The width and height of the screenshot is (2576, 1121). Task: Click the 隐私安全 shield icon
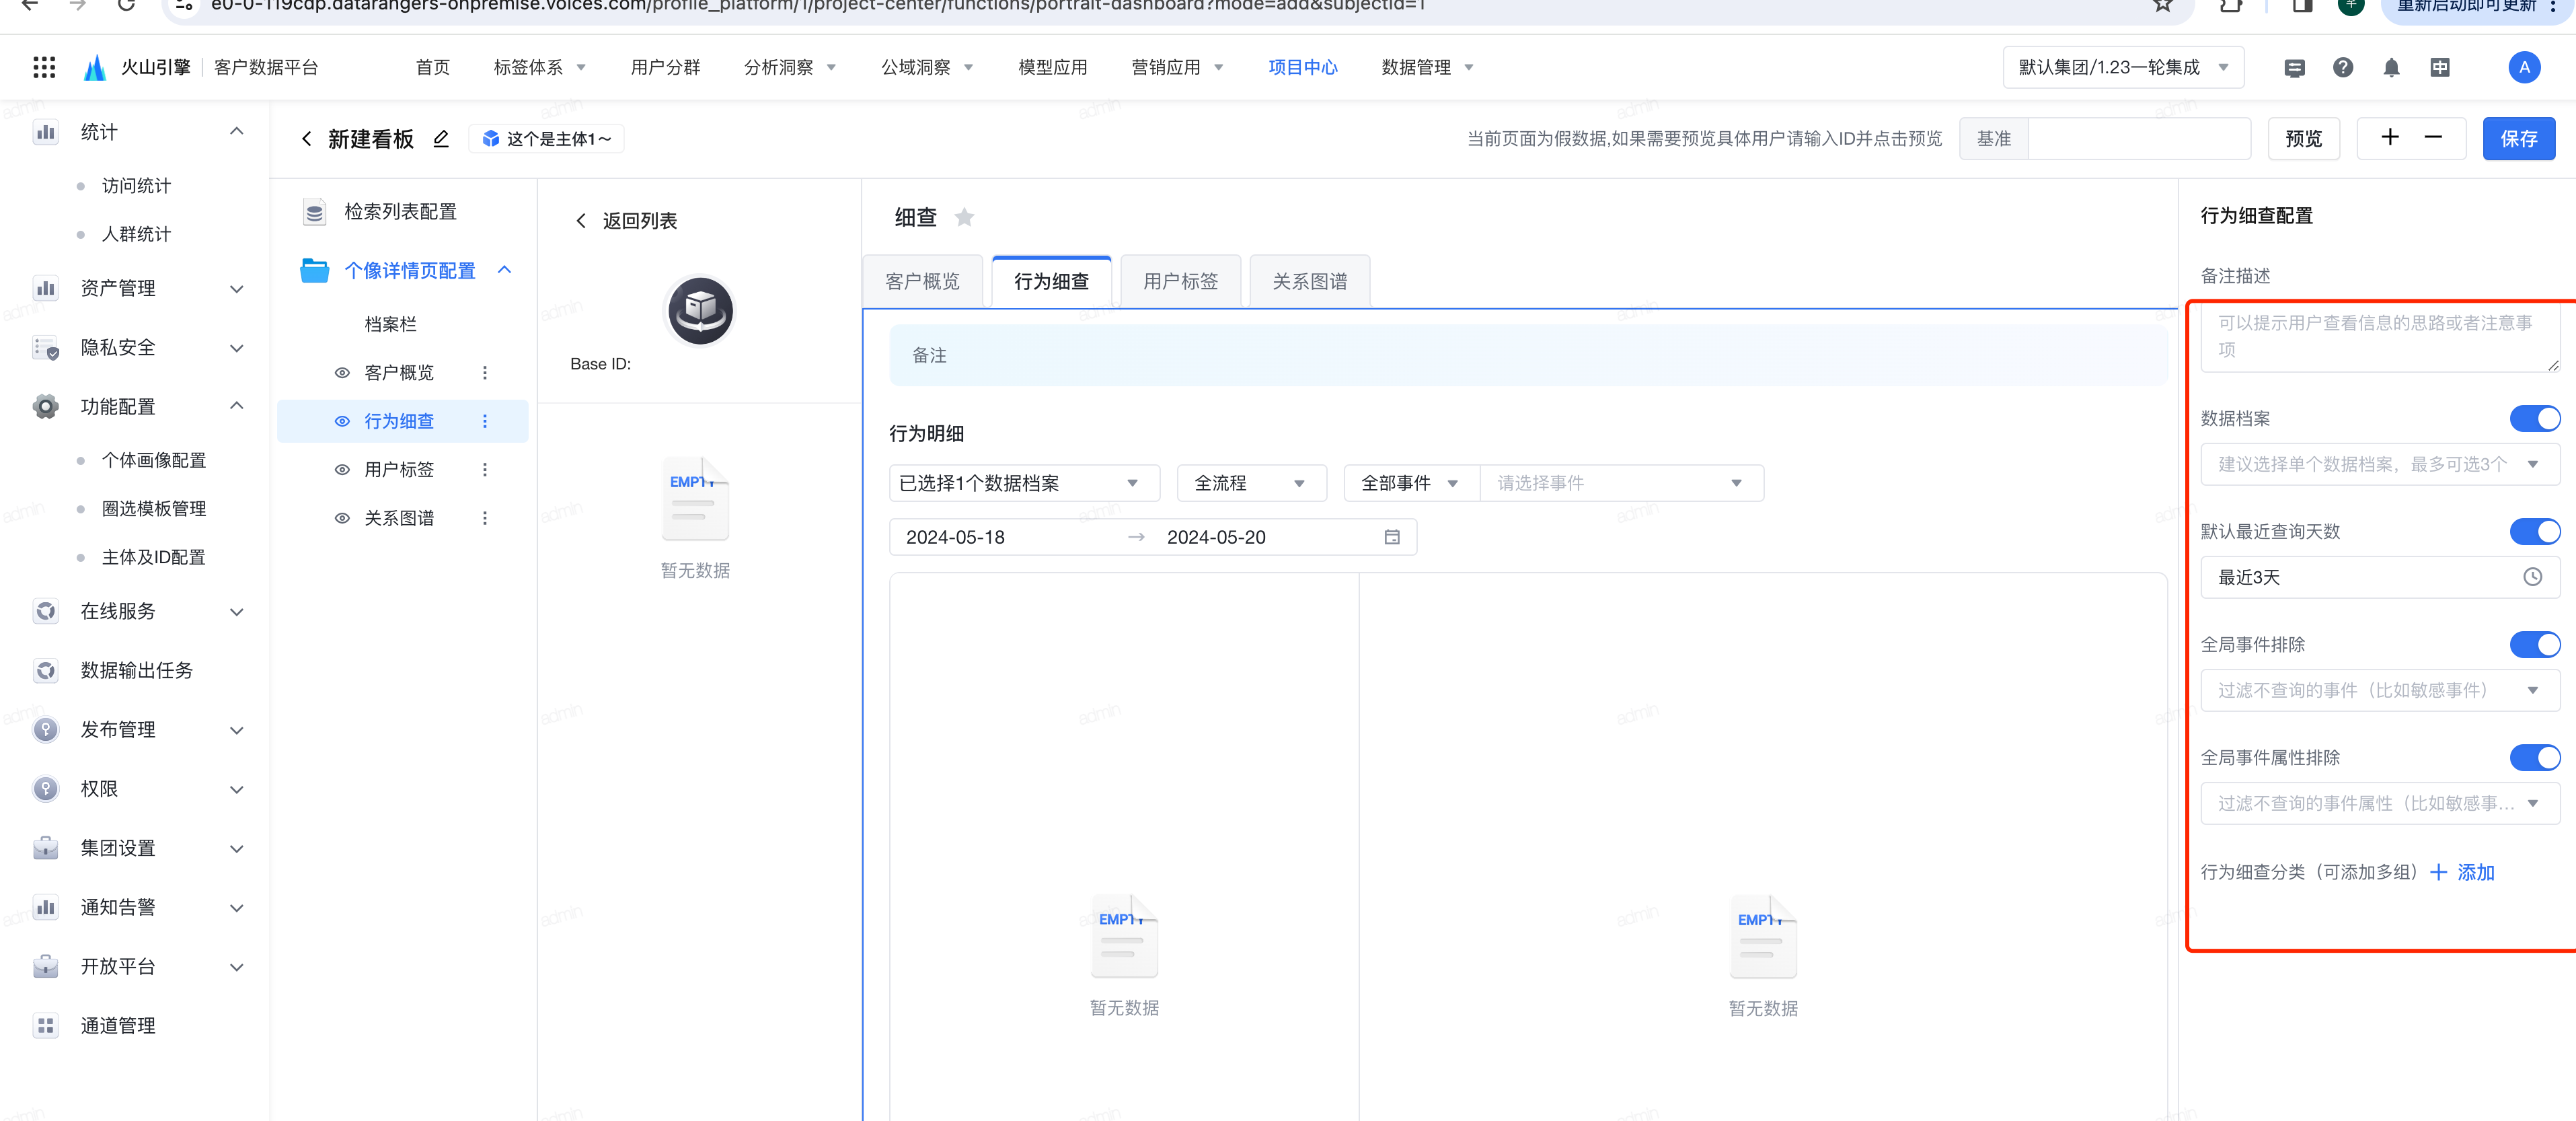45,348
